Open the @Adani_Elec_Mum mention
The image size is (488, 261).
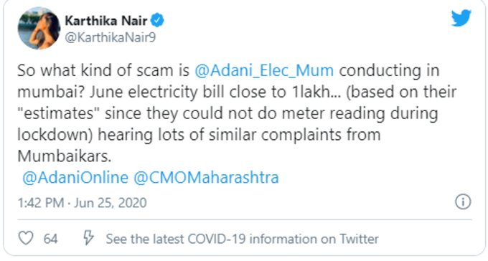264,70
